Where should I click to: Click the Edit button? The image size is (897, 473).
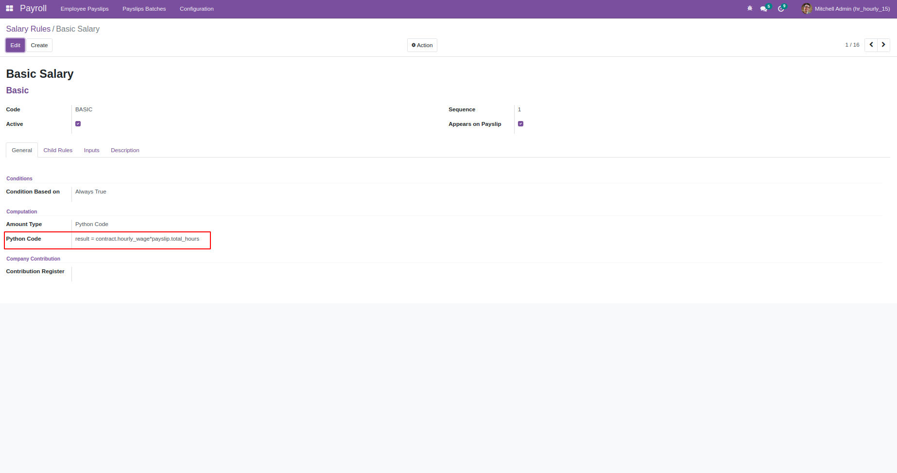16,45
